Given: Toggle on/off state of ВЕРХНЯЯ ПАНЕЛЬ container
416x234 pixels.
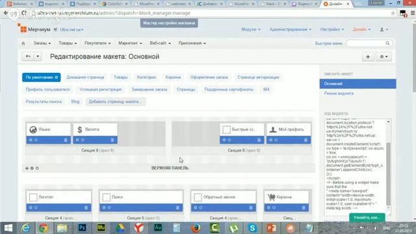Looking at the screenshot, I should [37, 168].
